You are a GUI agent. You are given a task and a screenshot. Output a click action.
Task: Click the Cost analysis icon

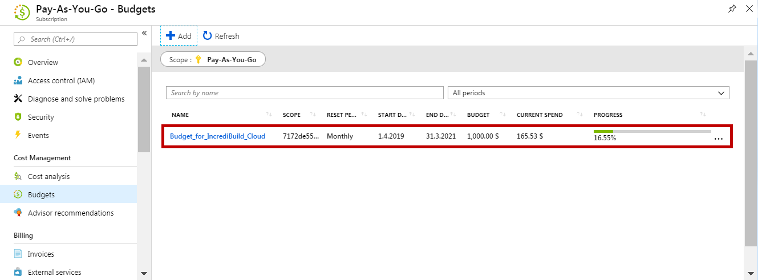point(18,176)
